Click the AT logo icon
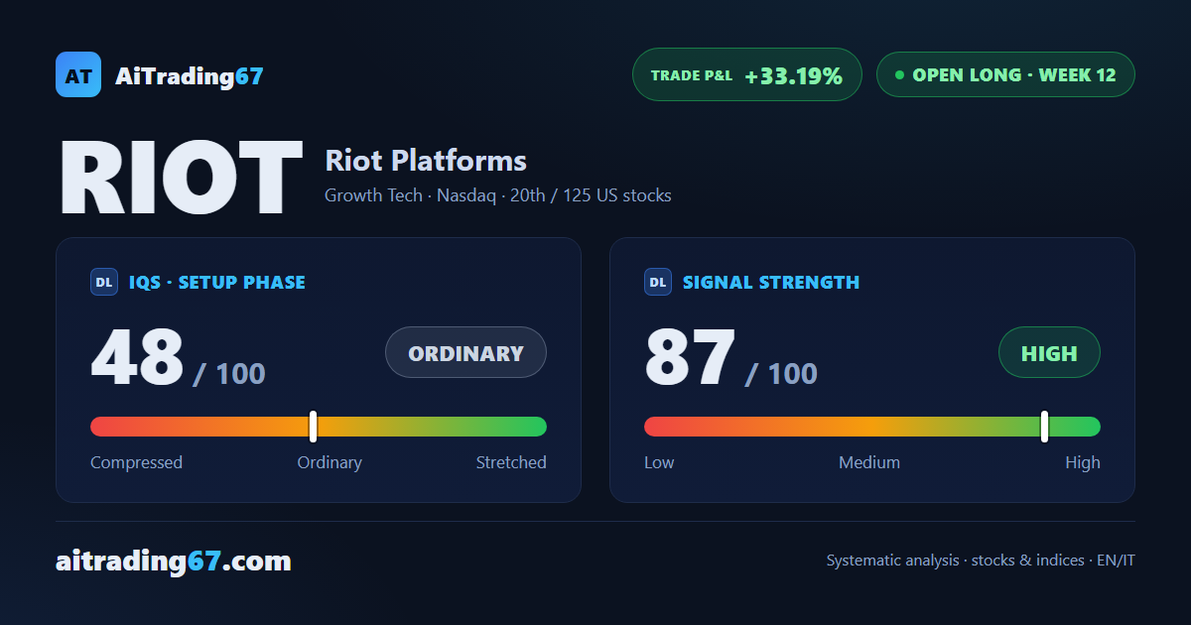The image size is (1191, 625). [78, 74]
